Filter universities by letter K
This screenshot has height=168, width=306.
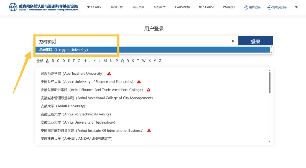[94, 61]
